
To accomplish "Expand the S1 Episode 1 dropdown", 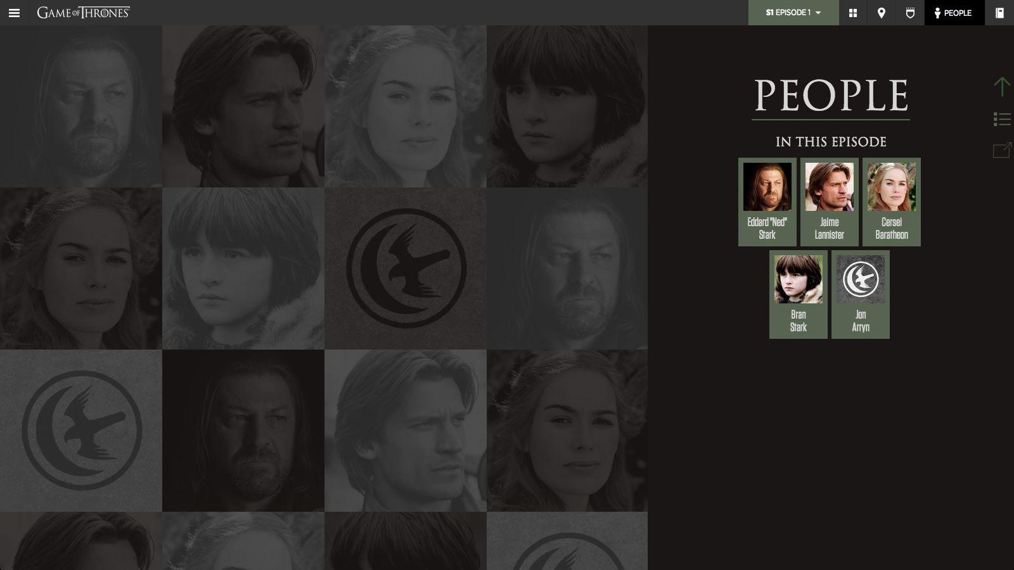I will pos(793,13).
